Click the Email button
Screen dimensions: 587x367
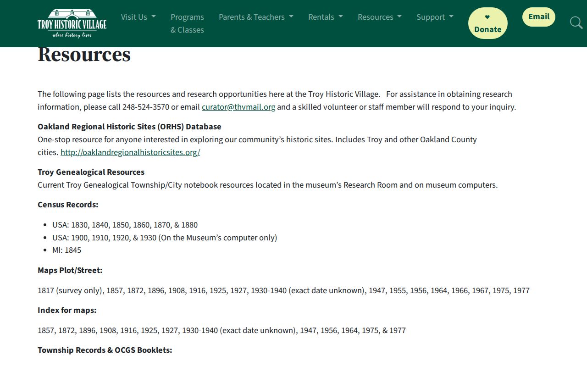tap(539, 17)
